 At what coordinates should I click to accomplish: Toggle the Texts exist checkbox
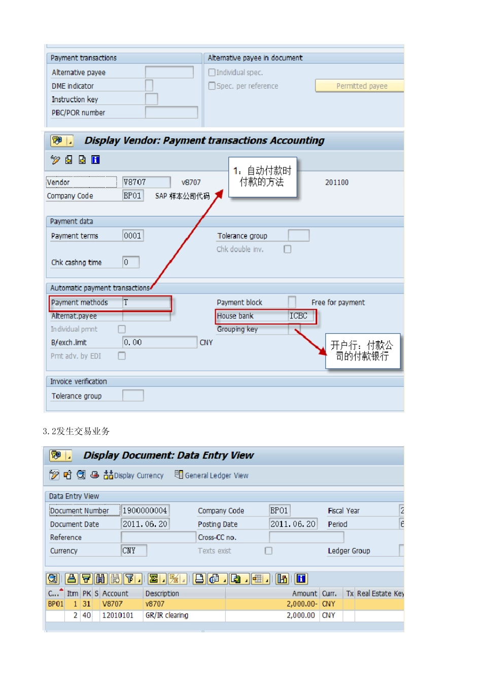pos(269,551)
